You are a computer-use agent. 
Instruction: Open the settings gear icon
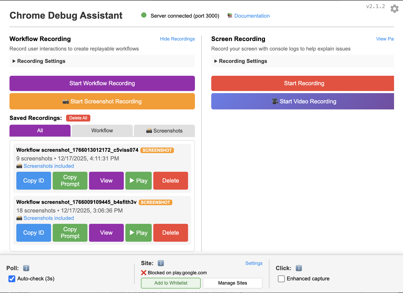(x=394, y=9)
